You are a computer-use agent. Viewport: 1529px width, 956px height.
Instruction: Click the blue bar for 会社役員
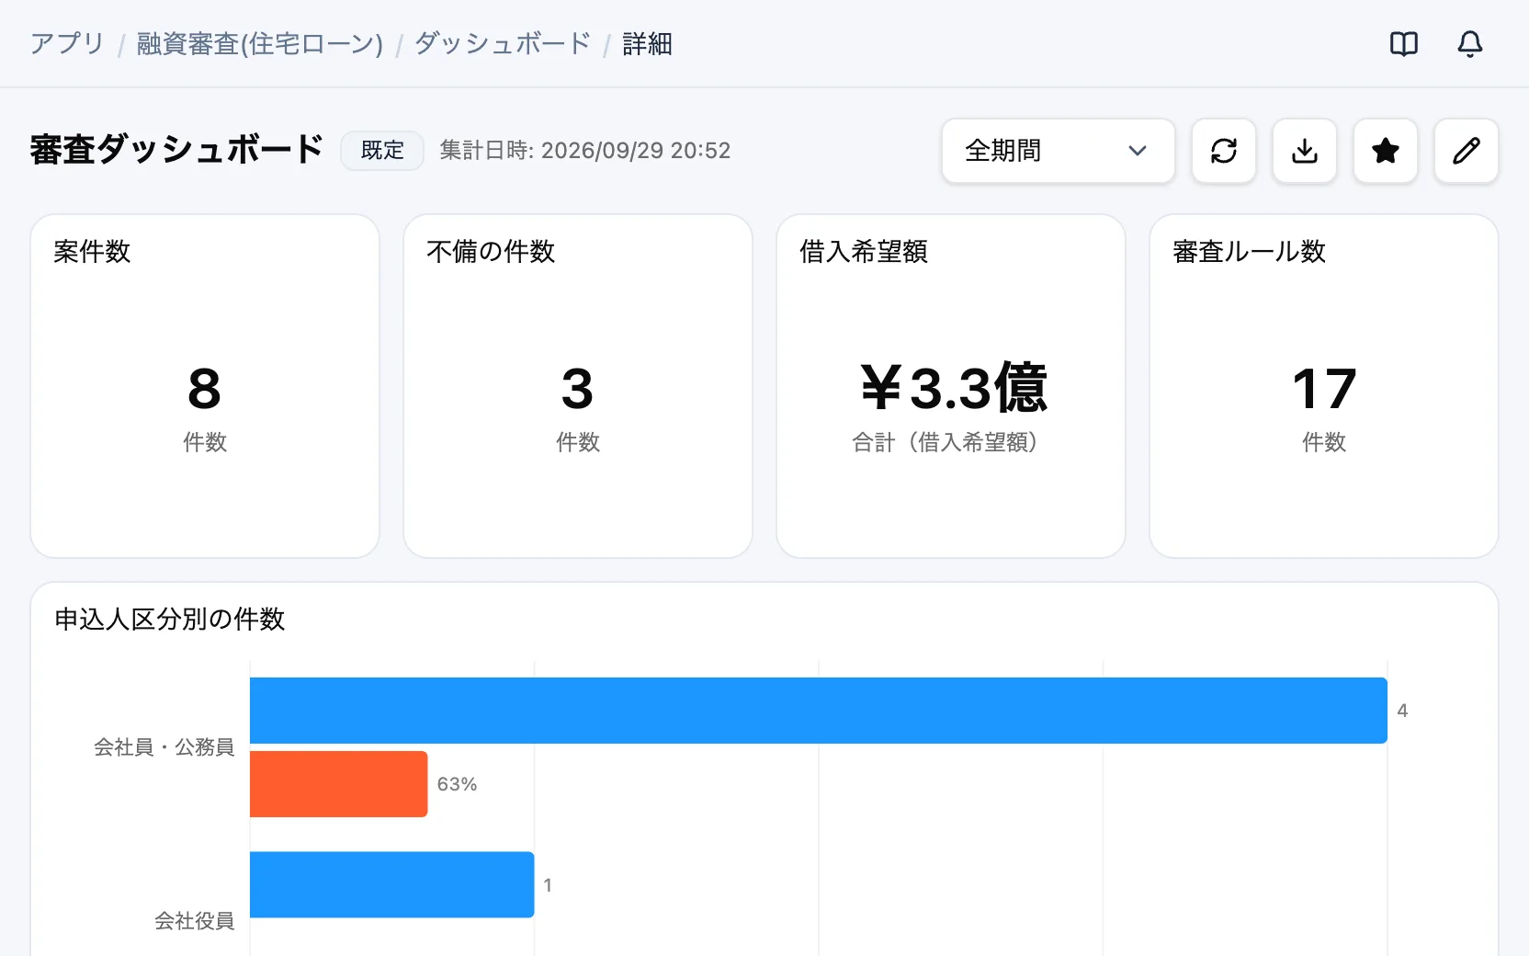point(391,884)
